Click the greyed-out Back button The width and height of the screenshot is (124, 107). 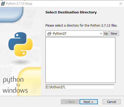tap(70, 102)
